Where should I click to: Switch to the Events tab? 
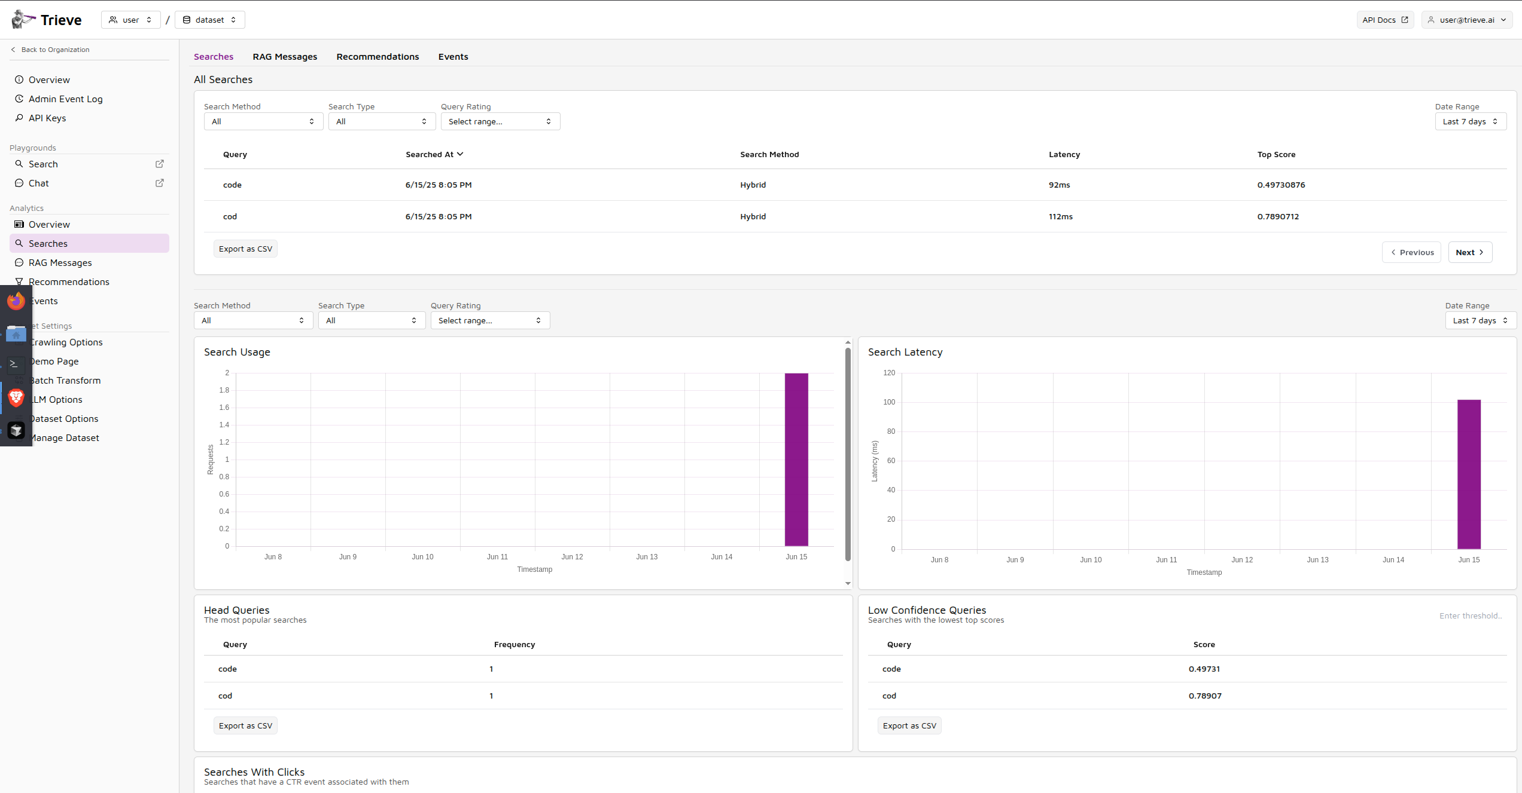tap(453, 57)
